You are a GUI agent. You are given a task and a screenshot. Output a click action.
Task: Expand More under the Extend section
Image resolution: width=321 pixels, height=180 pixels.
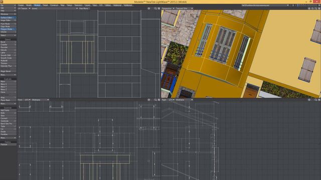pyautogui.click(x=8, y=75)
